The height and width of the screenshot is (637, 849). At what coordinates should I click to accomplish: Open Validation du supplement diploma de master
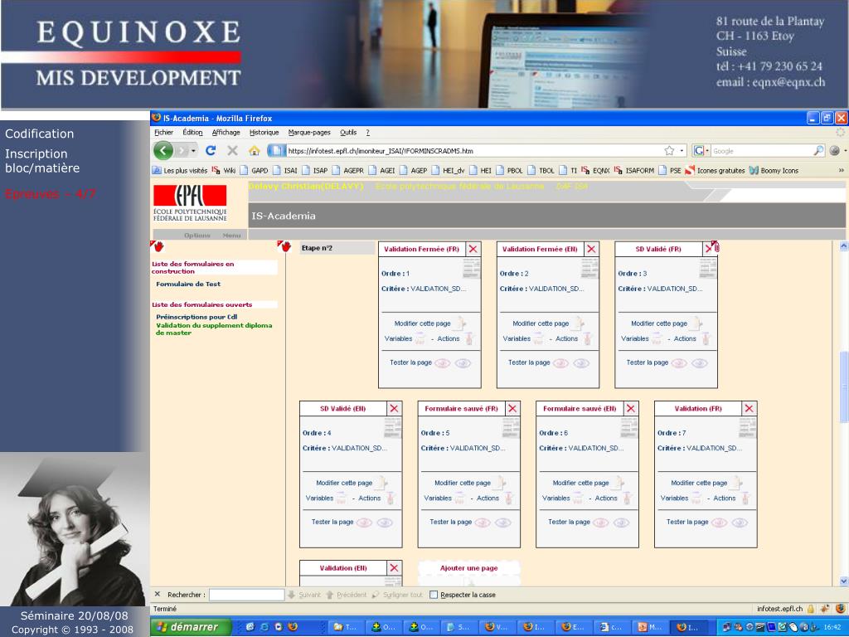214,328
